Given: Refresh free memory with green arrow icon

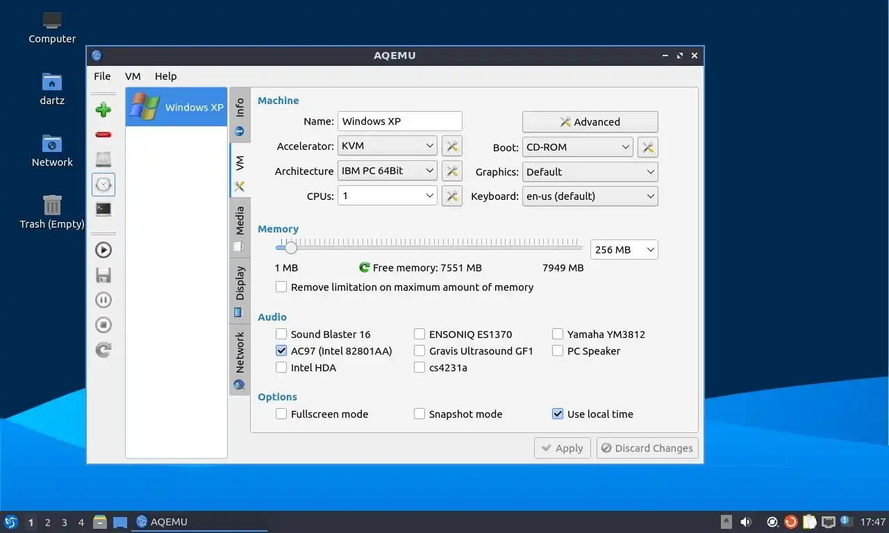Looking at the screenshot, I should (365, 267).
